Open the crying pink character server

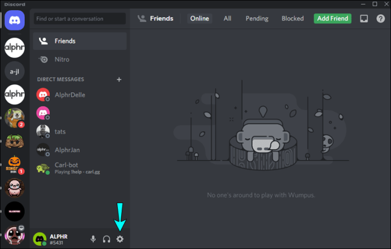click(15, 188)
